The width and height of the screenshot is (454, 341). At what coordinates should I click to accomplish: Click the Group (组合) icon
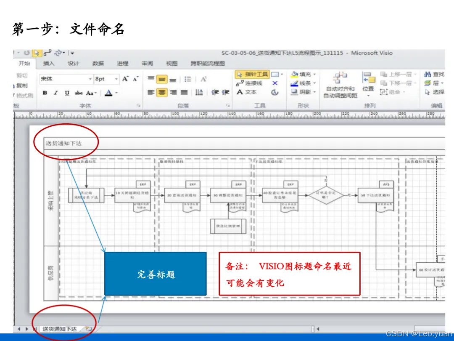pos(384,92)
